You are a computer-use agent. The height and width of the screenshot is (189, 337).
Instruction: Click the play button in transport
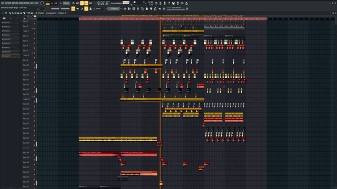pos(52,3)
